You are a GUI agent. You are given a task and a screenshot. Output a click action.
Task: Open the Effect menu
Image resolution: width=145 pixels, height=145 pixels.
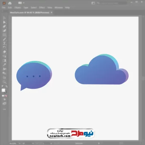[42, 8]
